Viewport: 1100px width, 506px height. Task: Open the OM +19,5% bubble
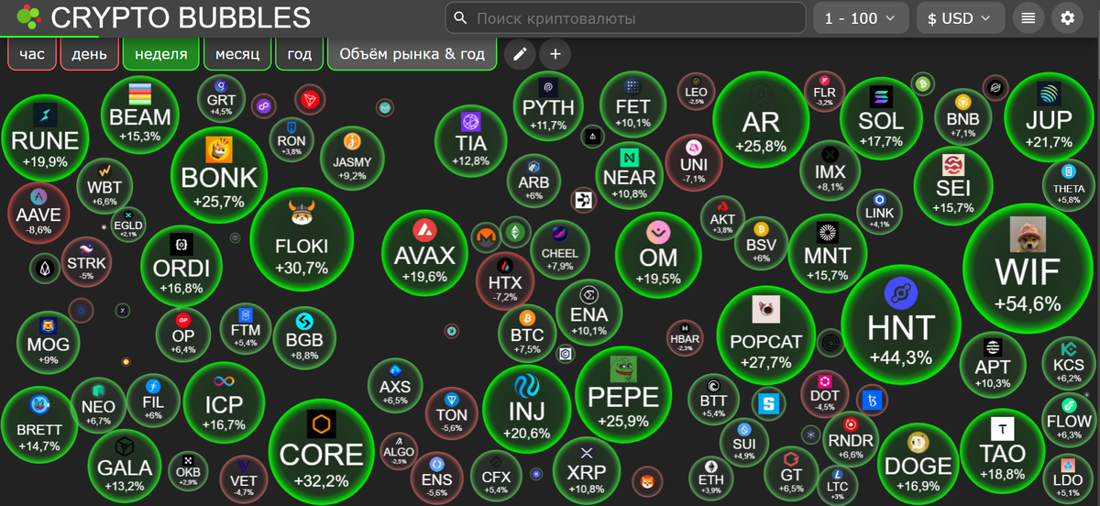pyautogui.click(x=658, y=256)
